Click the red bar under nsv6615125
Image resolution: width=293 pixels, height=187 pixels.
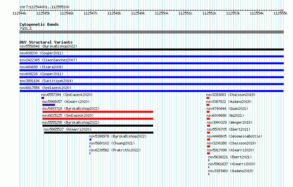point(98,119)
